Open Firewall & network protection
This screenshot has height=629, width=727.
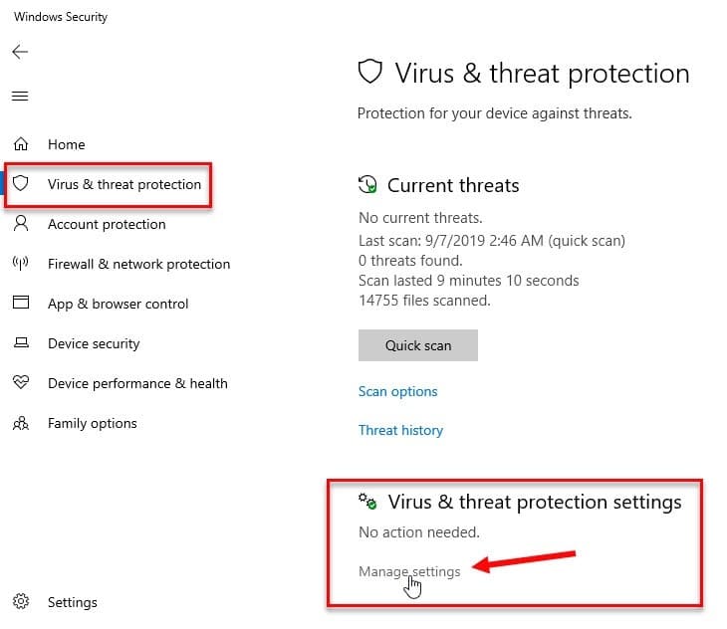tap(139, 264)
